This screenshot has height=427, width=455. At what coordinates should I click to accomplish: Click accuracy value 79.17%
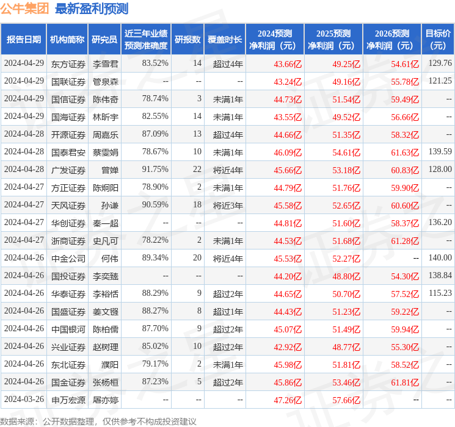(x=155, y=364)
